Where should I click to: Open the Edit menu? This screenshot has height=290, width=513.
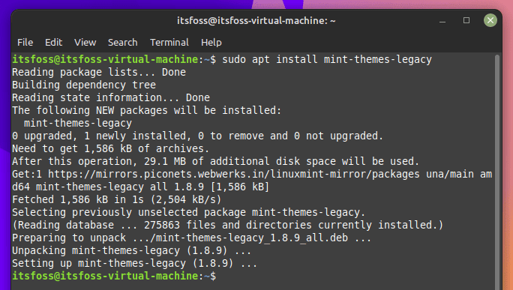[x=54, y=43]
